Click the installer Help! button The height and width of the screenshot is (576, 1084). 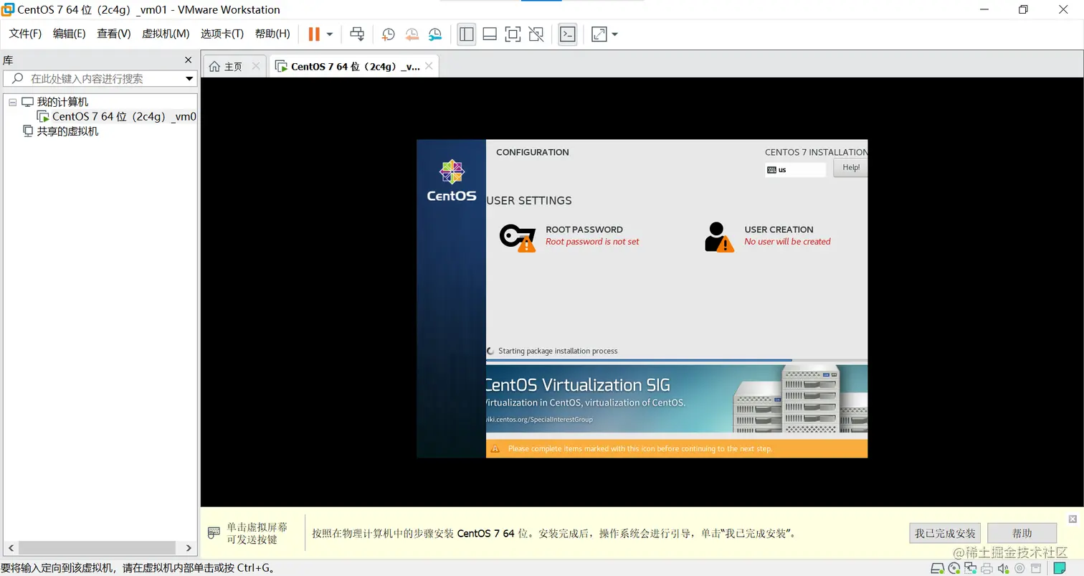click(850, 167)
